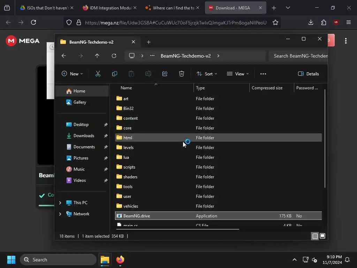
Task: Sort by Compressed size column header
Action: (x=267, y=88)
